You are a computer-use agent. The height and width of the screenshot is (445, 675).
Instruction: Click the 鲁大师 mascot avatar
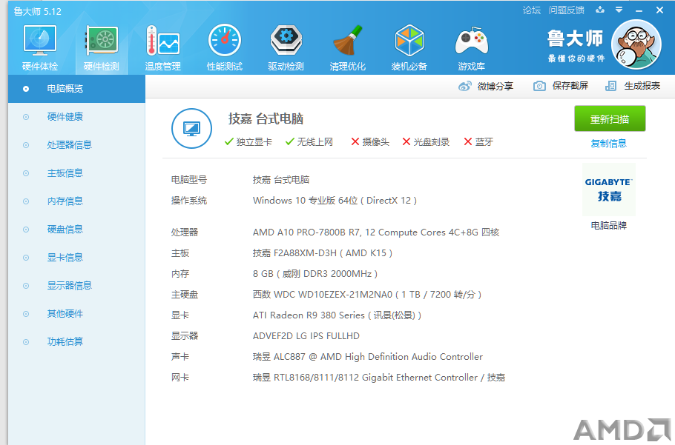636,44
